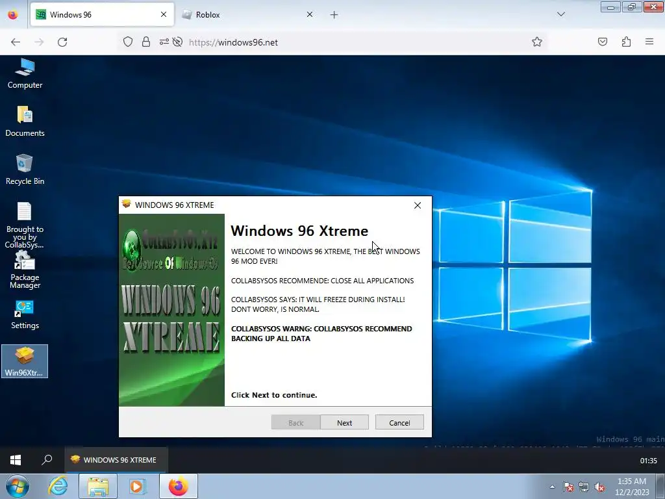Select the Win96Xtr installer icon
This screenshot has width=665, height=499.
tap(25, 361)
